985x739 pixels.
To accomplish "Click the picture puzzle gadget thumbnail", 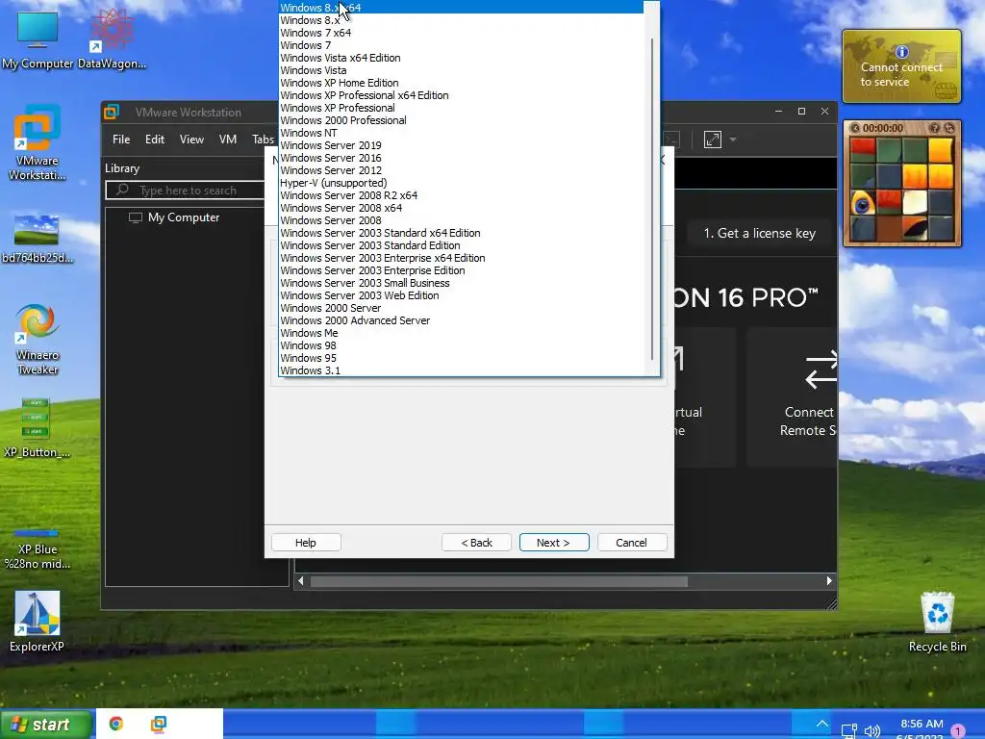I will (902, 190).
